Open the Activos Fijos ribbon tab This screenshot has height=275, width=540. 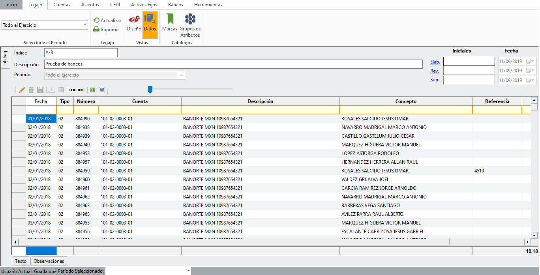pyautogui.click(x=144, y=5)
